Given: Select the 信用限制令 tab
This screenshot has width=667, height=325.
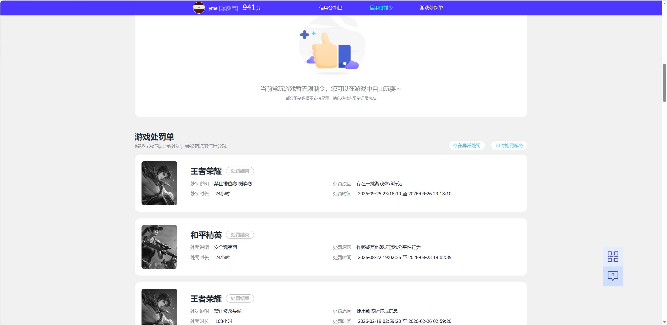Looking at the screenshot, I should pyautogui.click(x=381, y=8).
